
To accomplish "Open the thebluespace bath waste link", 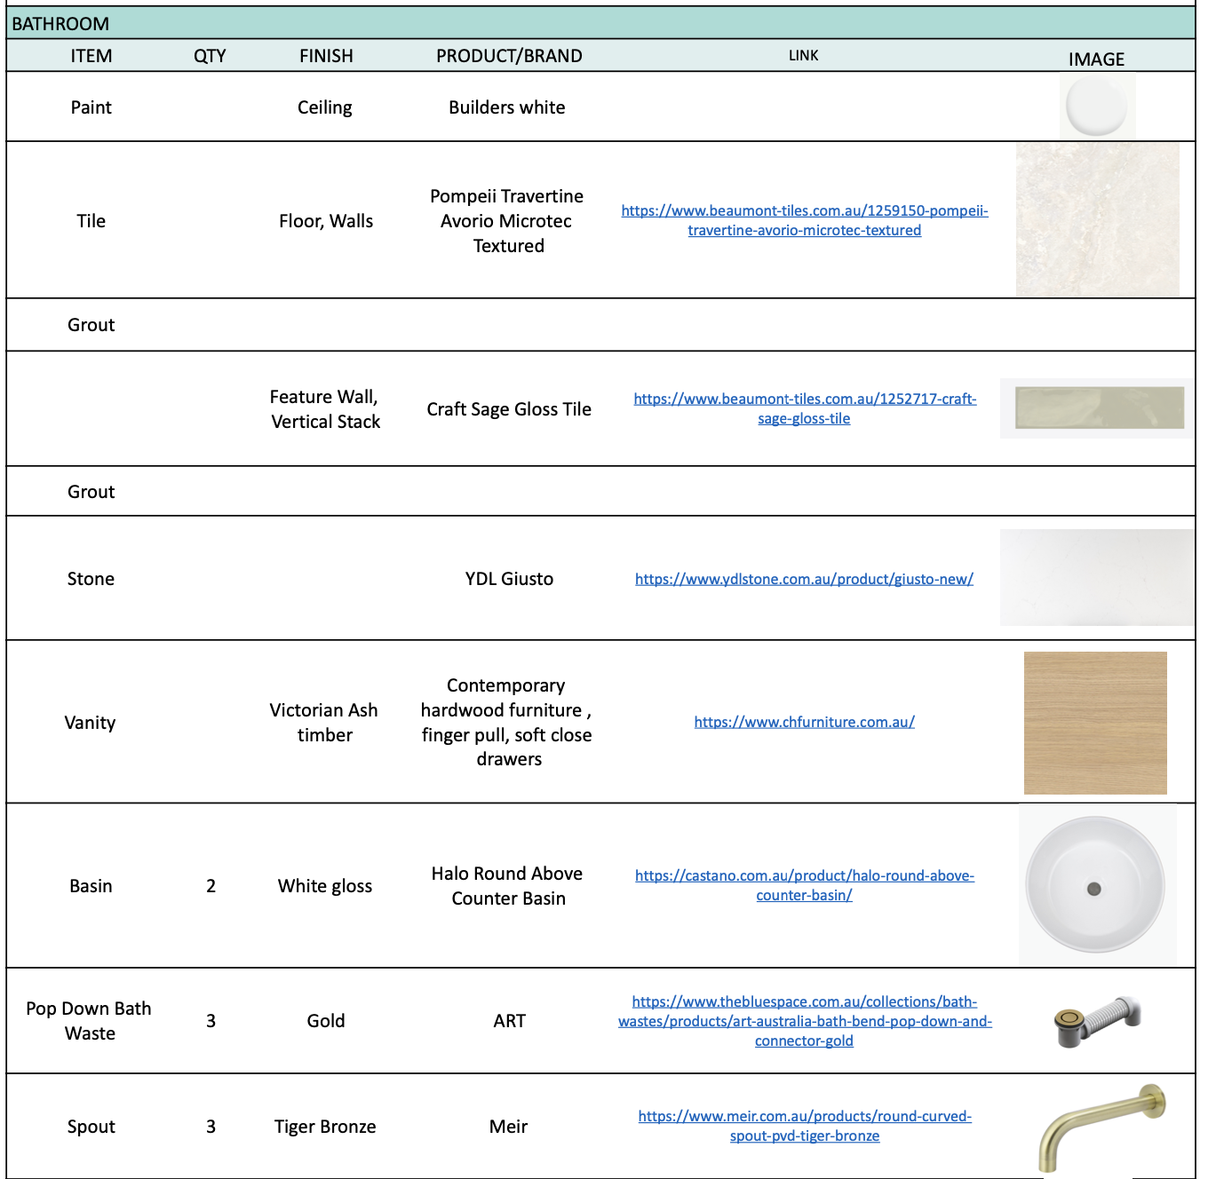I will 805,1021.
